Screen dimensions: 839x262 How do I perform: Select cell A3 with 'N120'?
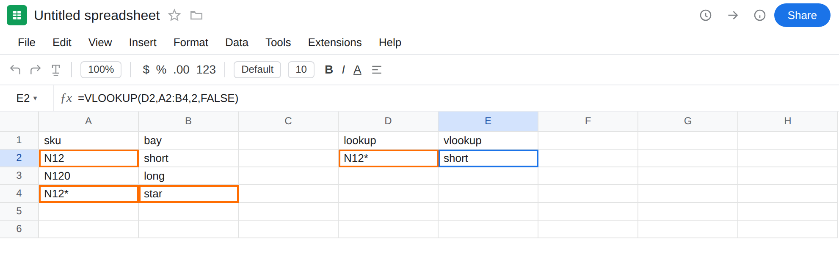coord(88,176)
